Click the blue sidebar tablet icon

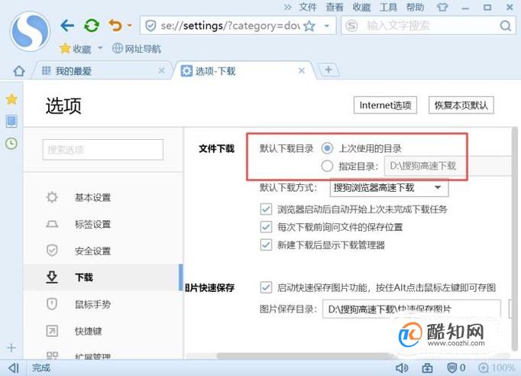(x=11, y=121)
